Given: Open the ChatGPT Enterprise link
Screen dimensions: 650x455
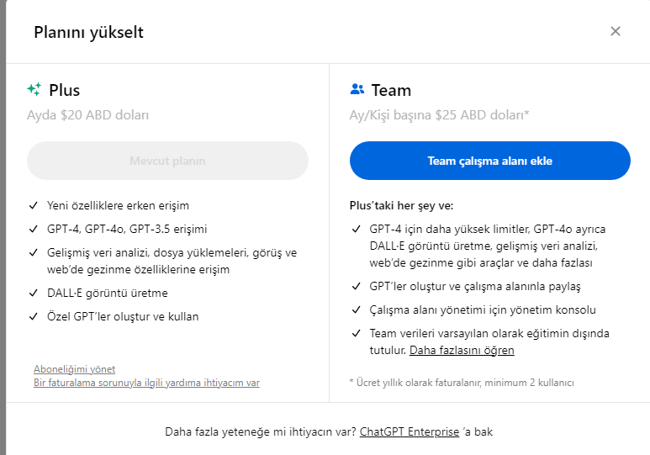Looking at the screenshot, I should [410, 431].
